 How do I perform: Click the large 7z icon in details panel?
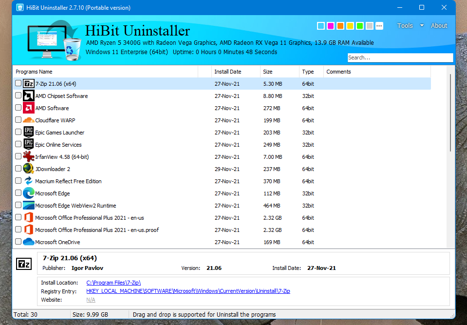pos(24,264)
